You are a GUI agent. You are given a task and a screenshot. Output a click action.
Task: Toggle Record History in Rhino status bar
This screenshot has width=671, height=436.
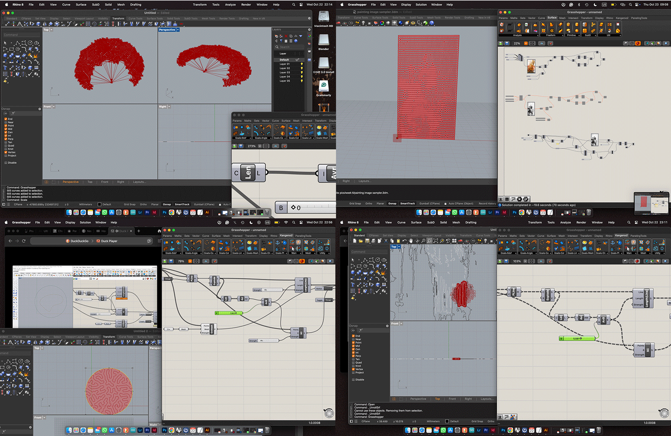[x=487, y=204]
